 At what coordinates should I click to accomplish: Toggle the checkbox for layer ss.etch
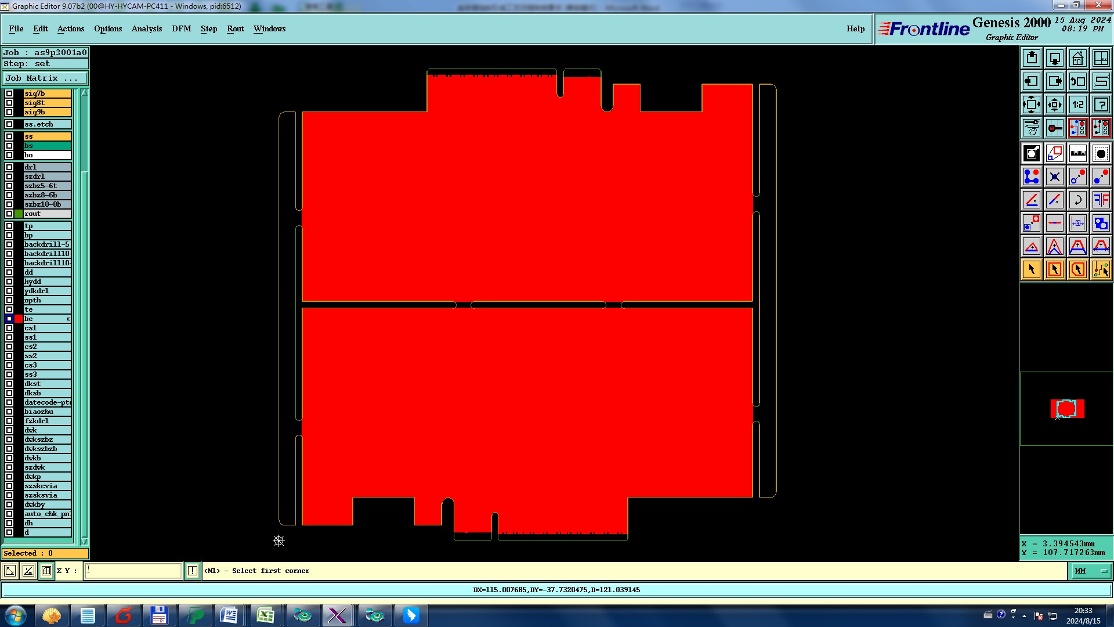point(9,124)
